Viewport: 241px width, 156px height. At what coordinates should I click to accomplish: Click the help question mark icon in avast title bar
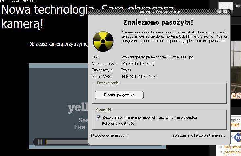tap(219, 11)
